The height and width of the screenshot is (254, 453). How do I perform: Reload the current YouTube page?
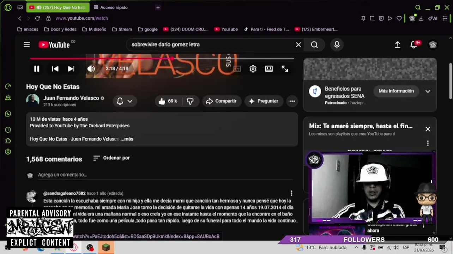(37, 18)
